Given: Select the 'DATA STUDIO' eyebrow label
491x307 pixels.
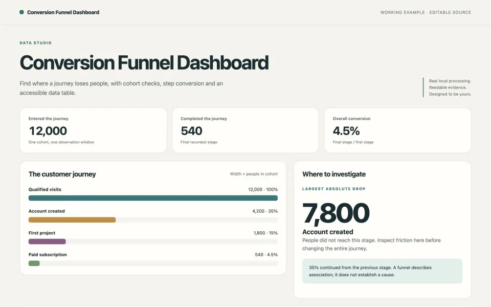Looking at the screenshot, I should [35, 42].
